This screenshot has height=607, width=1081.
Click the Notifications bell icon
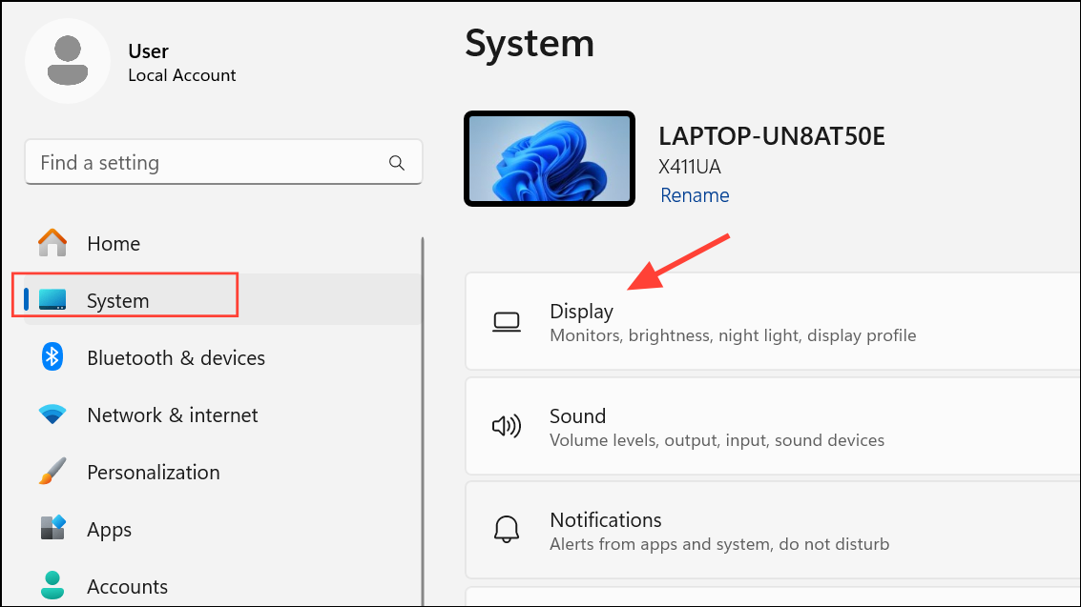tap(507, 529)
